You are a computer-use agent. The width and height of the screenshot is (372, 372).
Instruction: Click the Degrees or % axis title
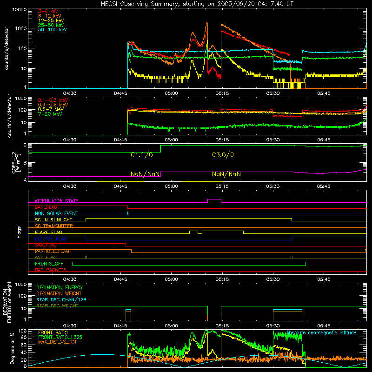tap(12, 349)
